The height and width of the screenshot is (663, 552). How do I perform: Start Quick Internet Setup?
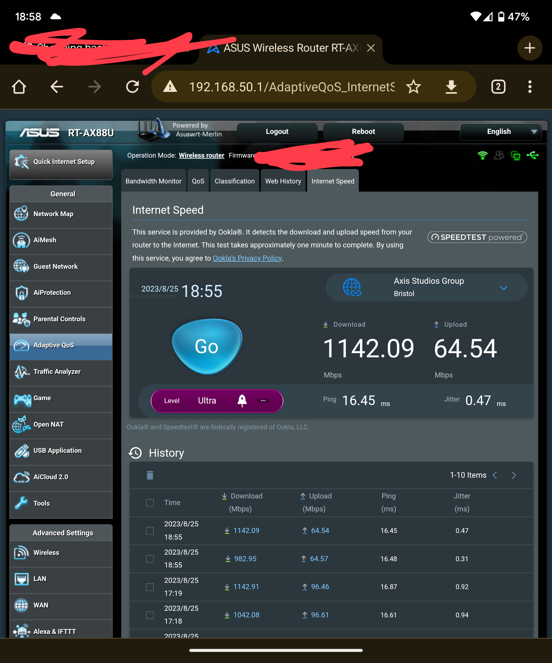61,164
